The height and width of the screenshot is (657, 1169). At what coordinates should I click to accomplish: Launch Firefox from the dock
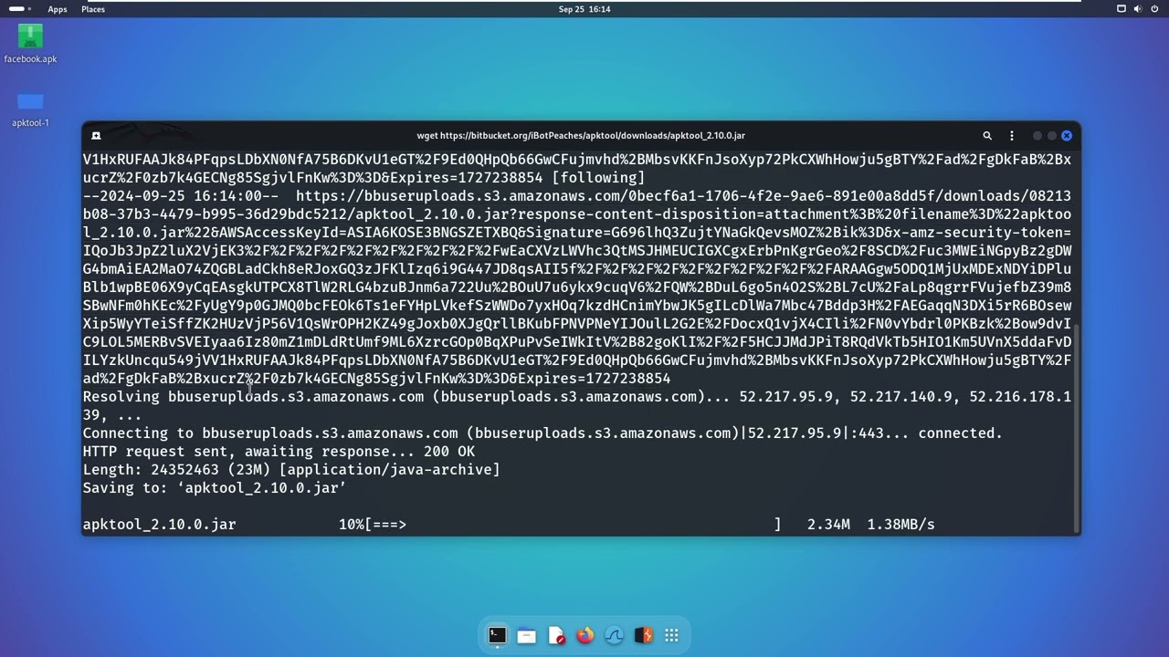pos(585,636)
